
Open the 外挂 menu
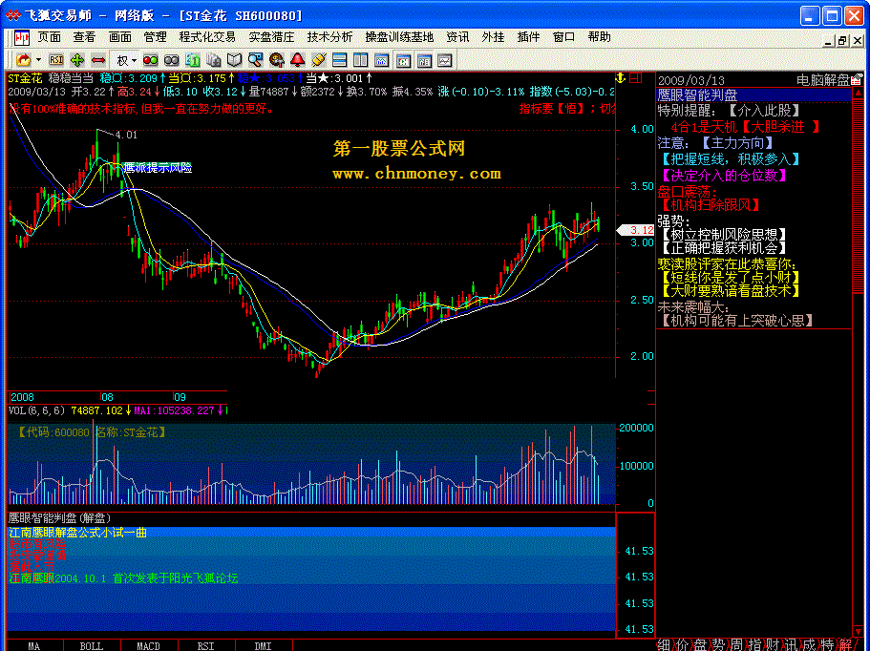pyautogui.click(x=493, y=37)
